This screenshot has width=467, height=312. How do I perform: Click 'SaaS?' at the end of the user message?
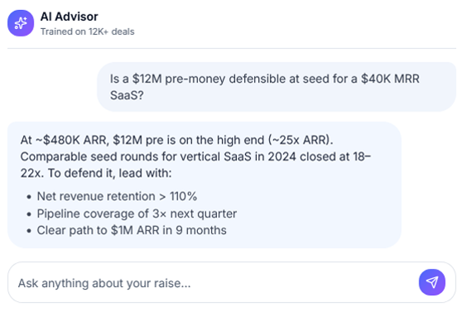[x=127, y=95]
